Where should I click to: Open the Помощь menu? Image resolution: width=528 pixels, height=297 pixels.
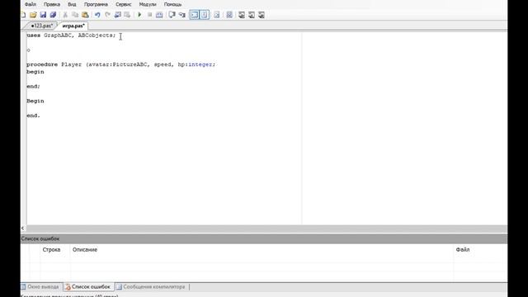[x=172, y=4]
